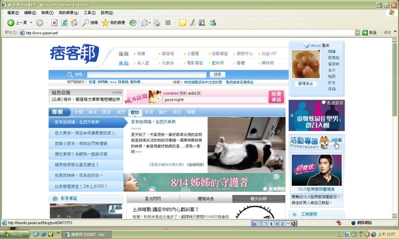399x239 pixels.
Task: Expand the links toolbar chevron
Action: coord(395,32)
